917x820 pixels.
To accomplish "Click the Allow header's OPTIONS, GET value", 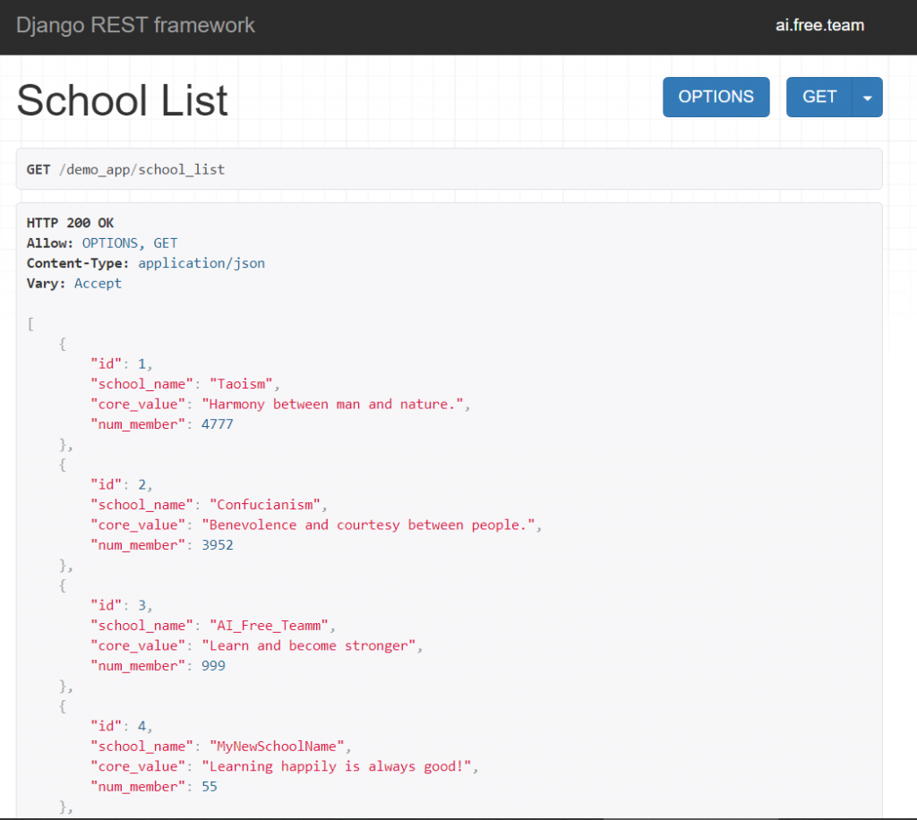I will (130, 243).
